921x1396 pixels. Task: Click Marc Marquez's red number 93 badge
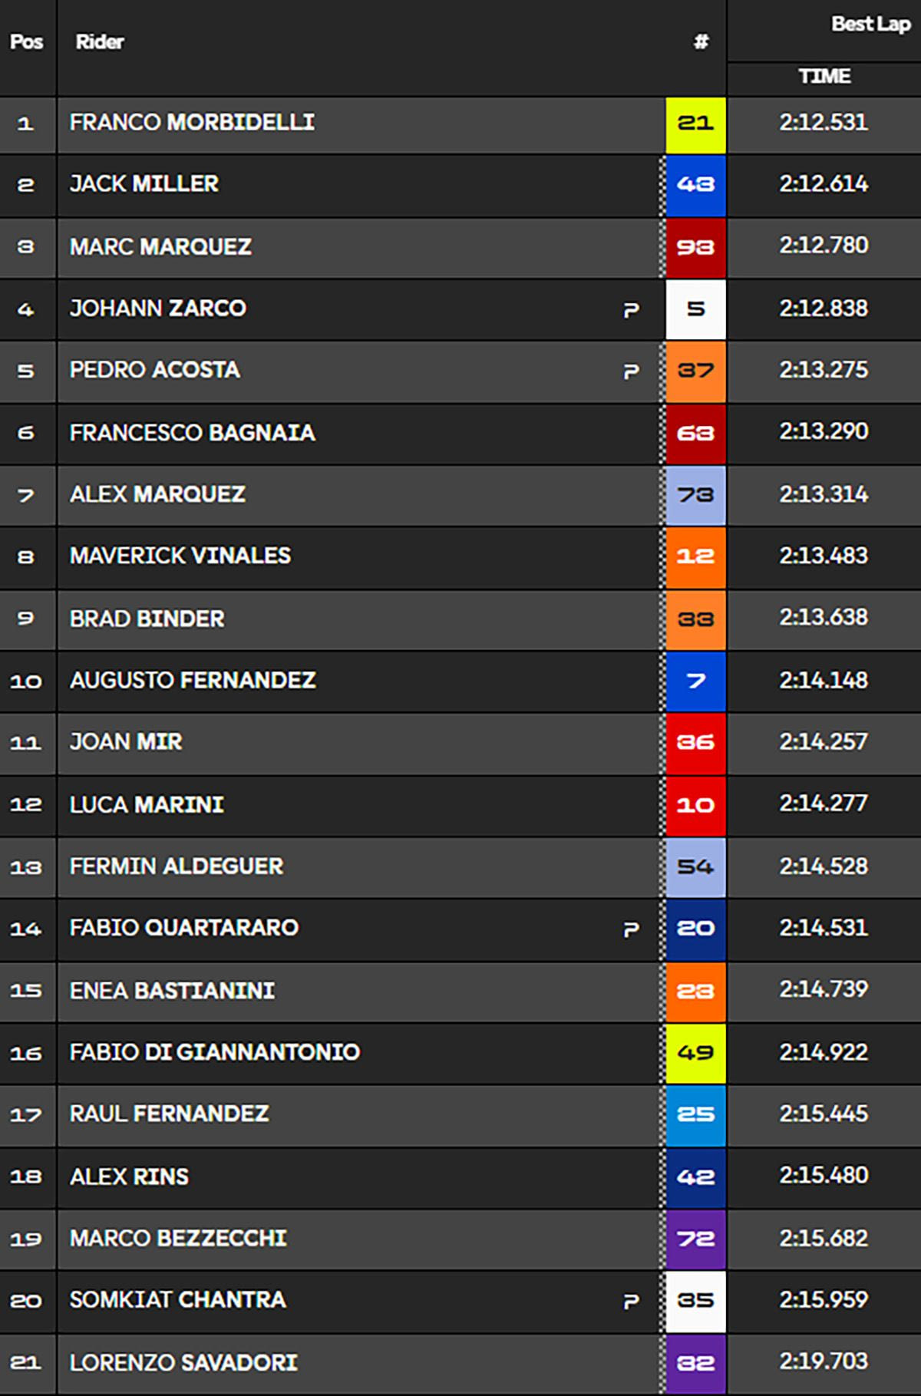coord(695,247)
